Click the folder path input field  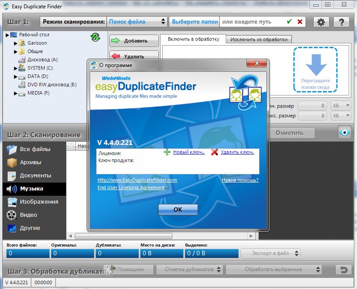252,21
